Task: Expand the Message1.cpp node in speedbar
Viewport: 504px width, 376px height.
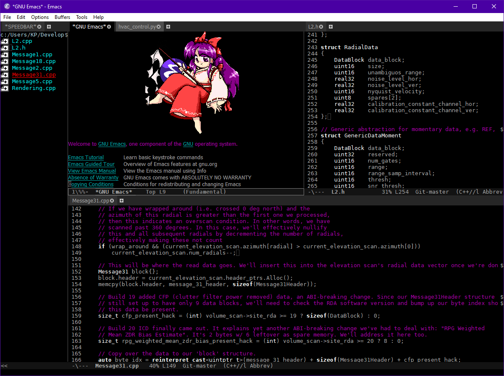Action: coord(5,54)
